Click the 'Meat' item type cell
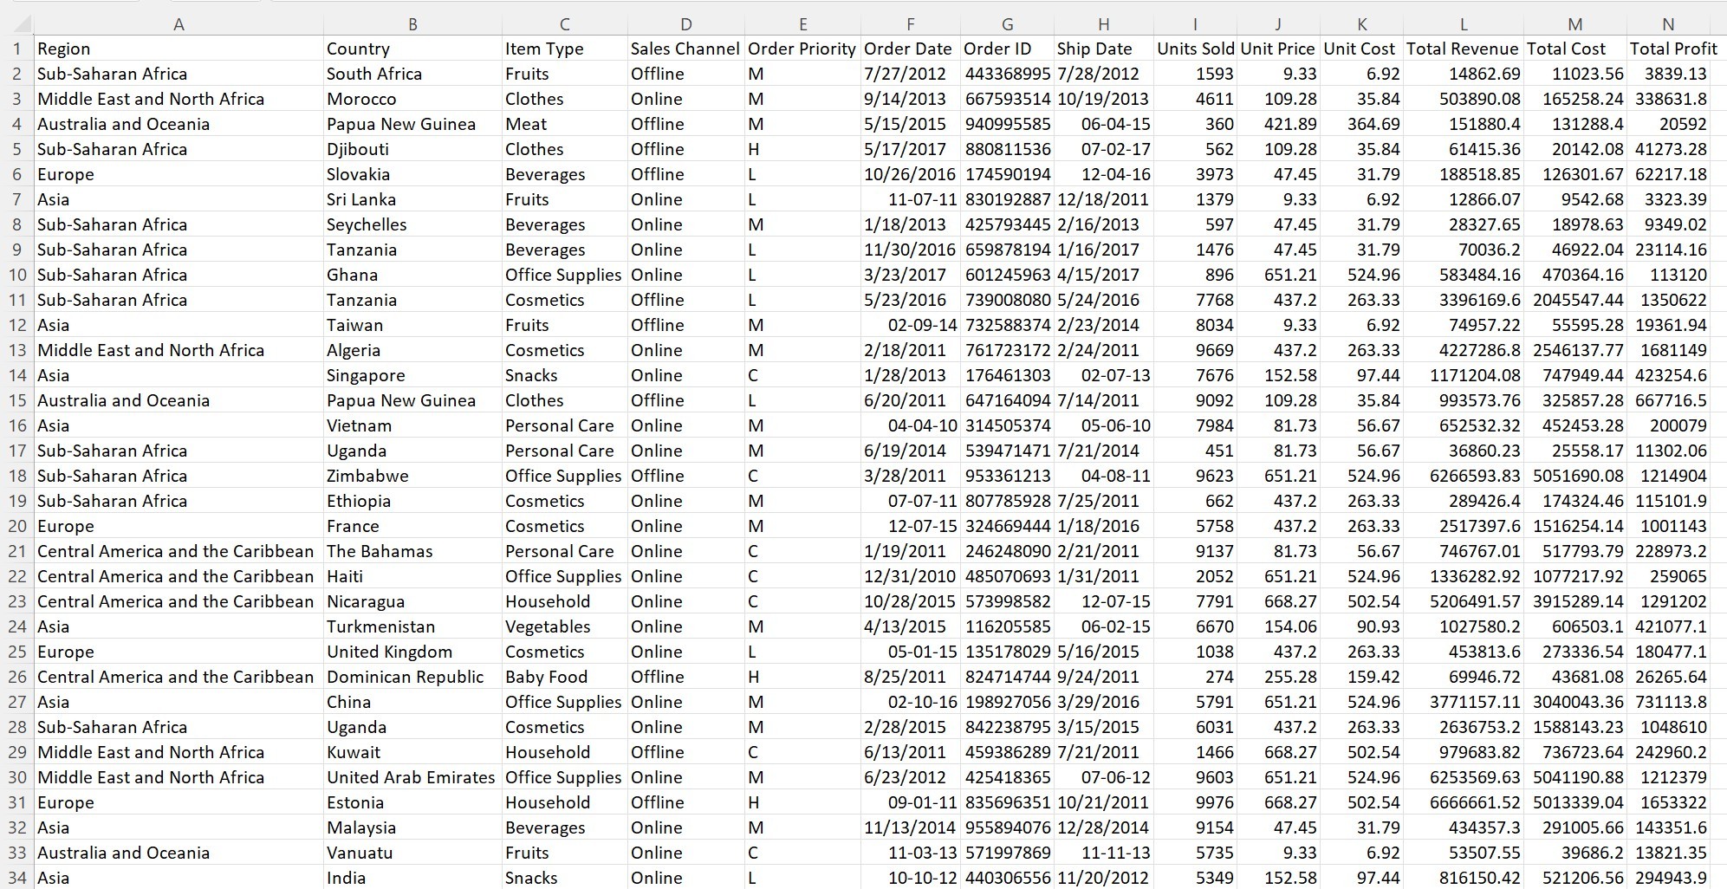 tap(565, 124)
